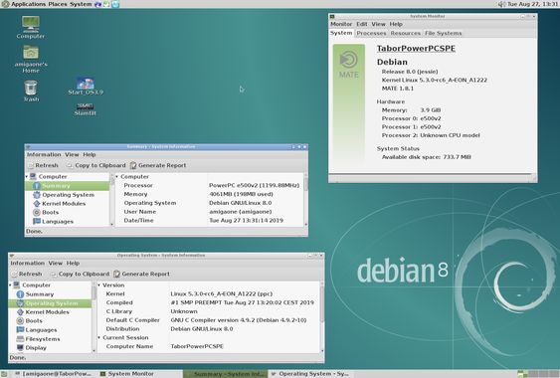
Task: Collapse Computer group in Summary details pane
Action: (x=116, y=176)
